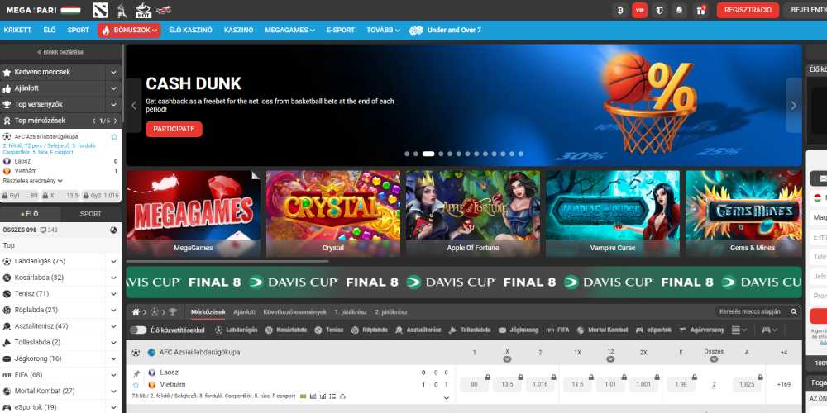This screenshot has width=827, height=413.
Task: Click search magnifier in match search box
Action: [794, 312]
